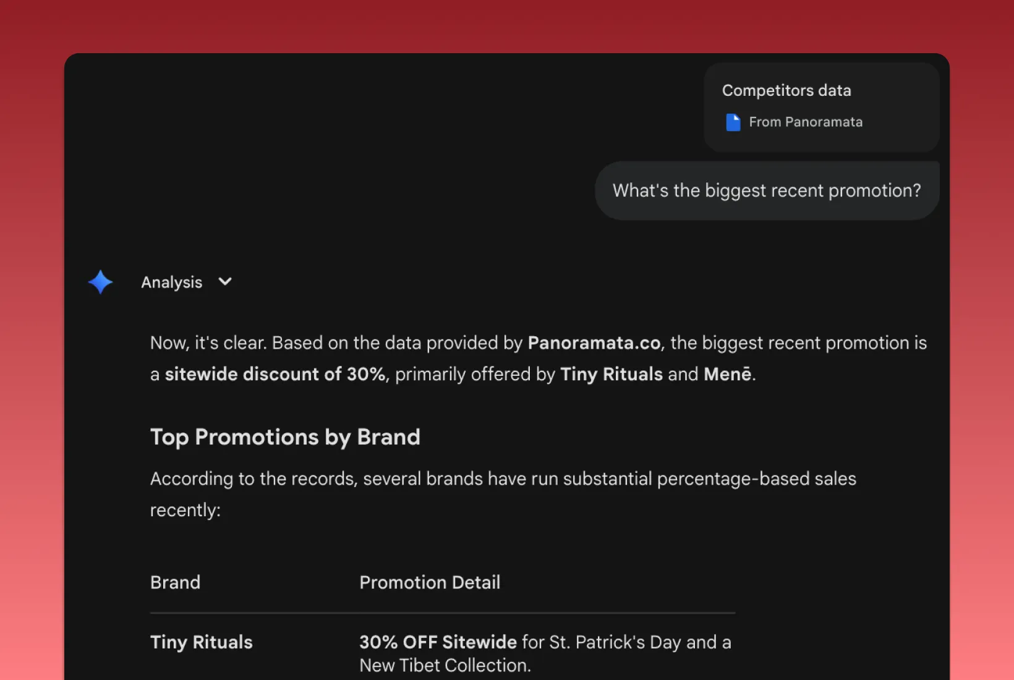Click the Promotion Detail column header
Image resolution: width=1014 pixels, height=680 pixels.
pos(430,582)
